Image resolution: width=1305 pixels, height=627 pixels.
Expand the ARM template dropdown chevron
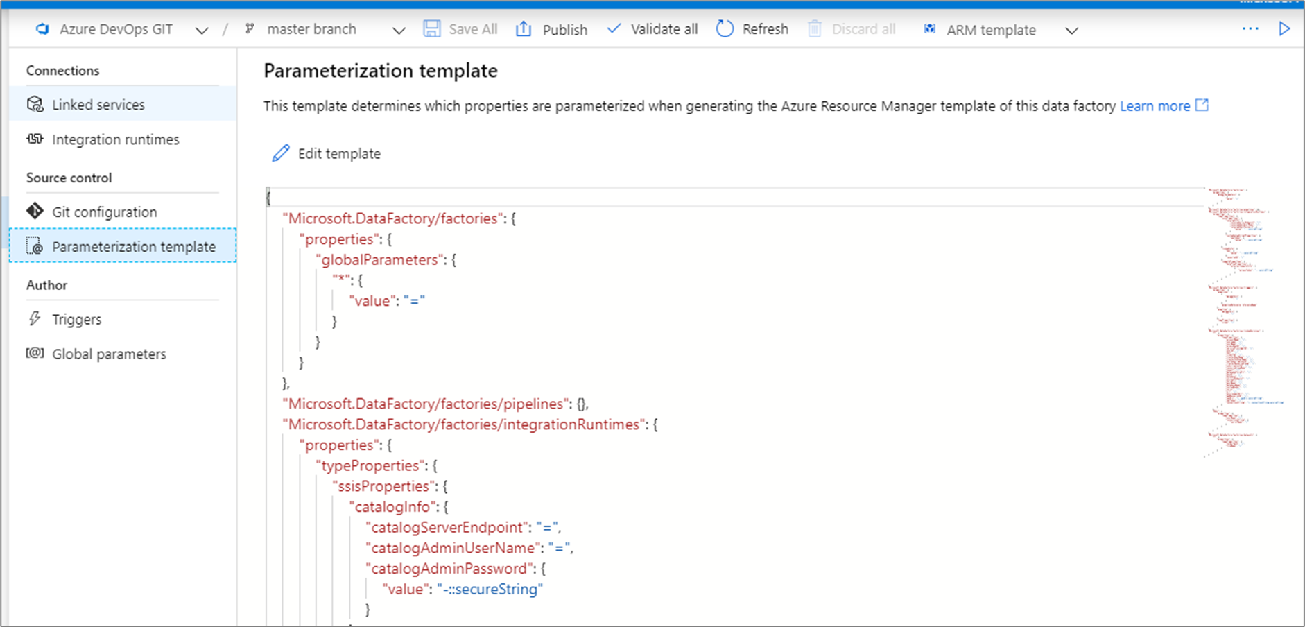tap(1071, 31)
